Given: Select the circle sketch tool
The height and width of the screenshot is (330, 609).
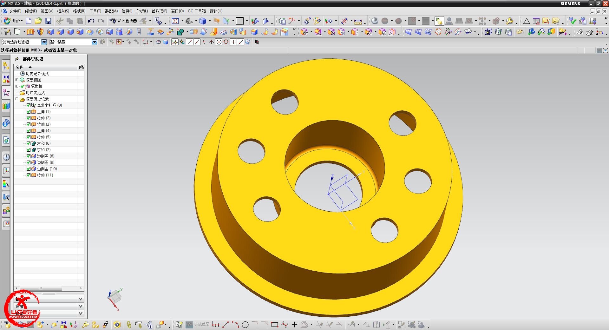Looking at the screenshot, I should pos(245,325).
